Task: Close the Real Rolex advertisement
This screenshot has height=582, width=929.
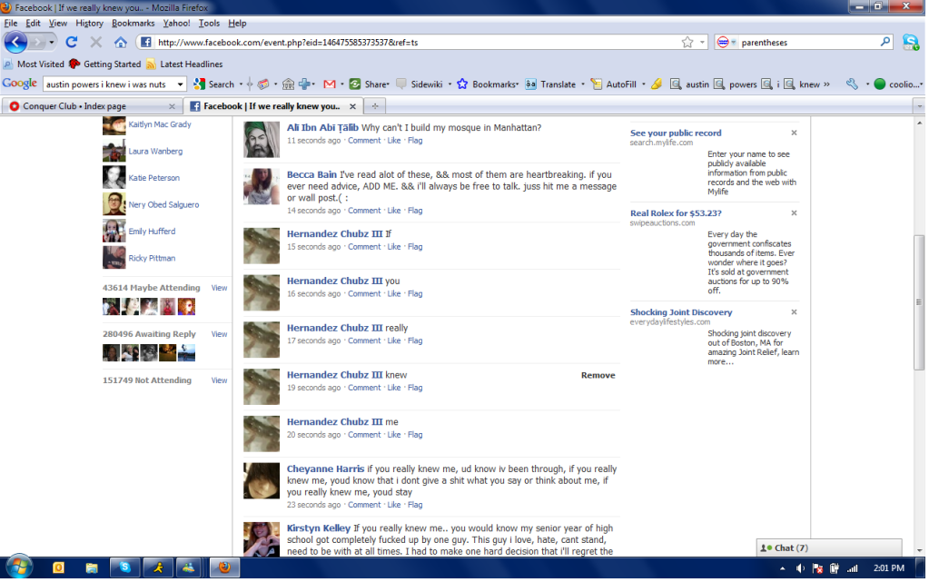Action: point(794,213)
